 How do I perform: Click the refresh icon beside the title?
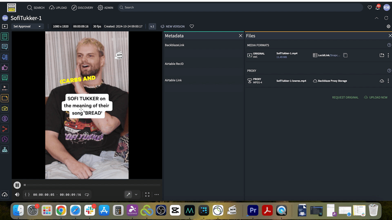386,18
